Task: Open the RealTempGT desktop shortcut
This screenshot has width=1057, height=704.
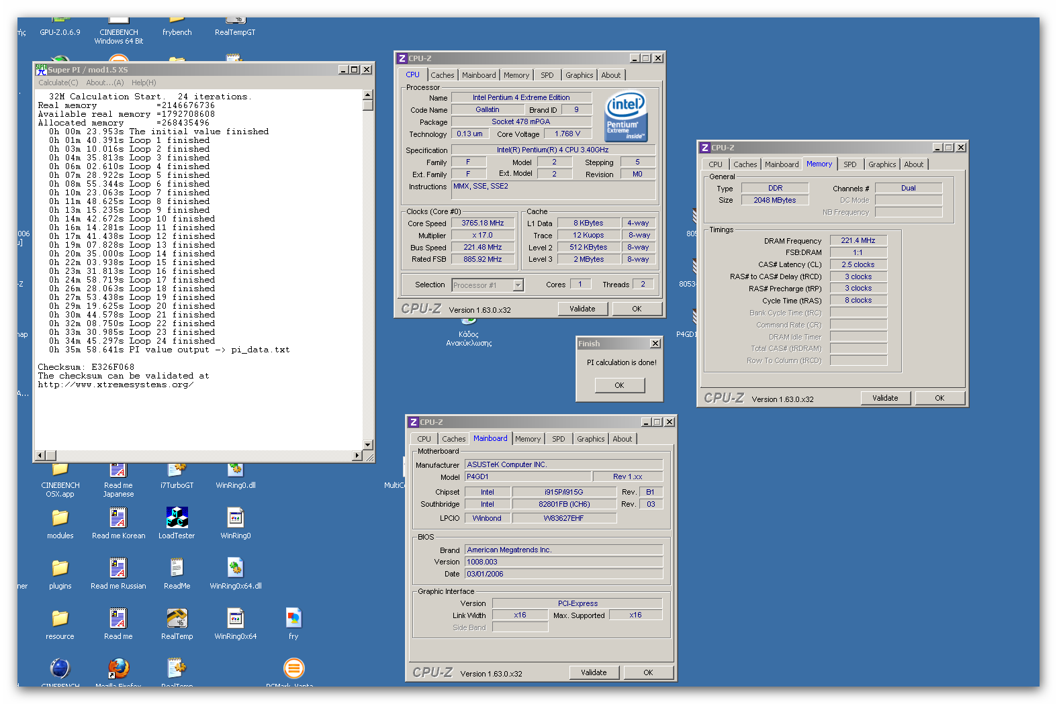Action: point(235,32)
